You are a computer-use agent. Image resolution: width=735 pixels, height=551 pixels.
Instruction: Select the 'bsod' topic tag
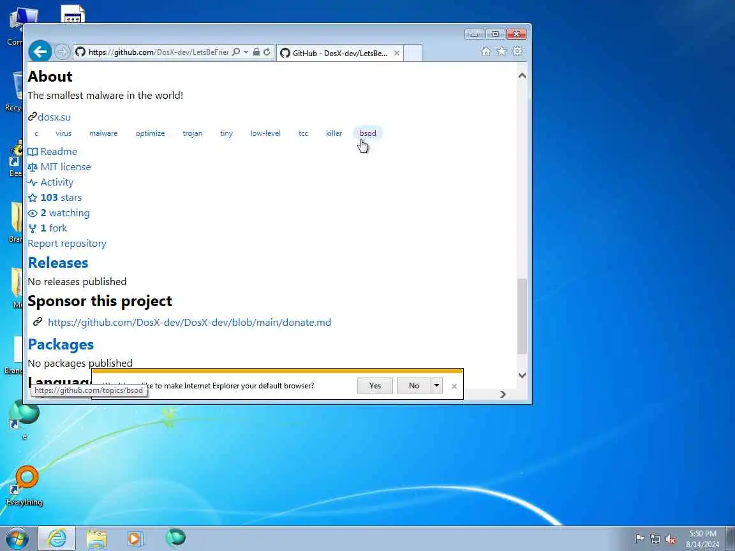pos(368,133)
